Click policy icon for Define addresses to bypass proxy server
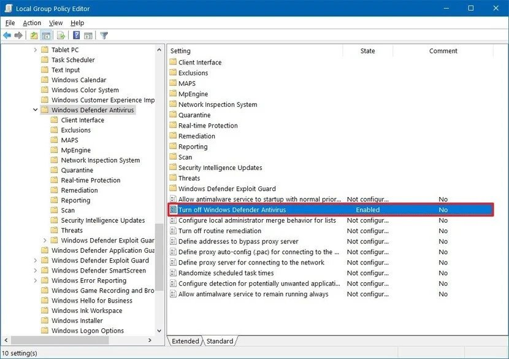Screen dimensions: 509x359 [x=174, y=241]
